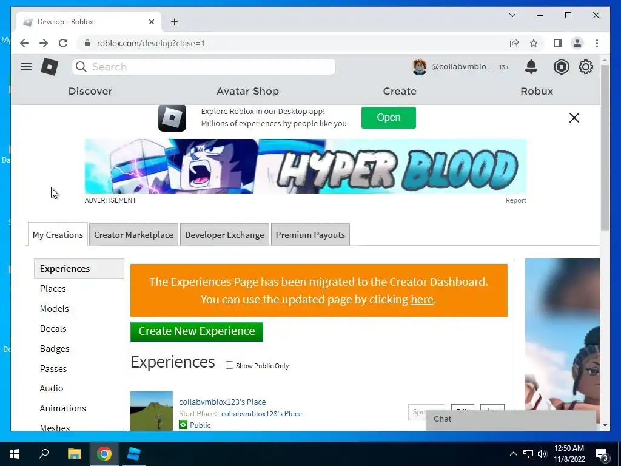Open the Chrome tab search chevron
The image size is (621, 466).
(x=512, y=15)
